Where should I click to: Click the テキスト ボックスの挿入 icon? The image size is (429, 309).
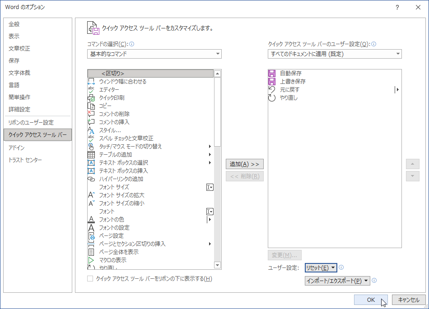click(91, 171)
